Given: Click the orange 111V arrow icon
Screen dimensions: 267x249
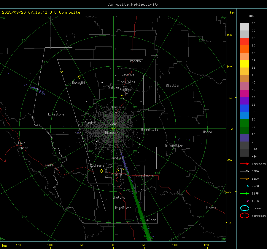Looking at the screenshot, I should click(244, 179).
